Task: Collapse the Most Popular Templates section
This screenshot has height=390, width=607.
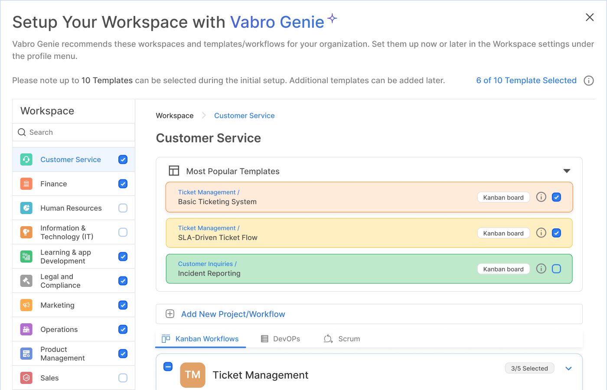Action: 566,171
